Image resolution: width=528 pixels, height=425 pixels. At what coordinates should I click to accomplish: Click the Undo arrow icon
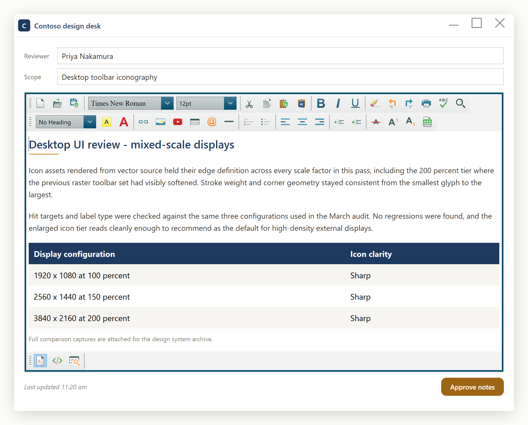coord(392,103)
